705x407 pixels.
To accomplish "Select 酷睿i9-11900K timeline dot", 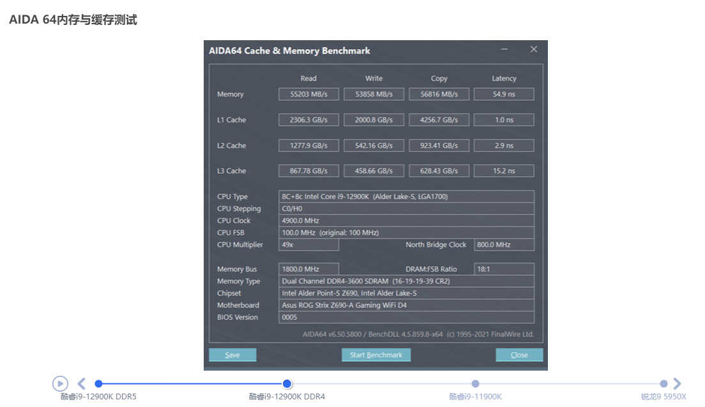I will click(x=475, y=383).
